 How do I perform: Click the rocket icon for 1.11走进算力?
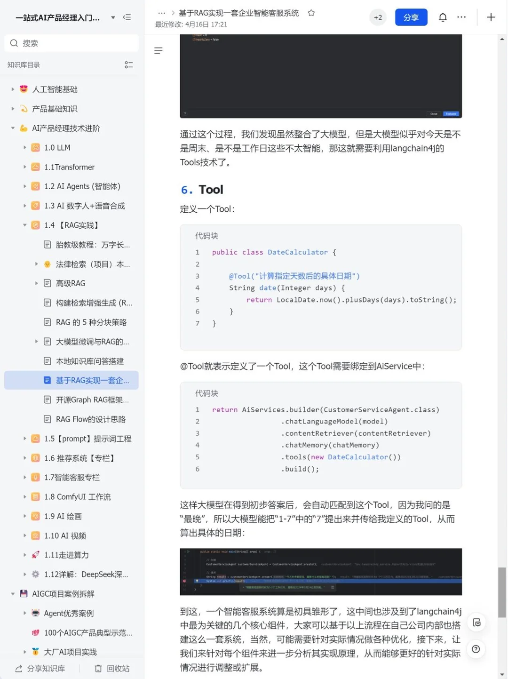pos(35,555)
